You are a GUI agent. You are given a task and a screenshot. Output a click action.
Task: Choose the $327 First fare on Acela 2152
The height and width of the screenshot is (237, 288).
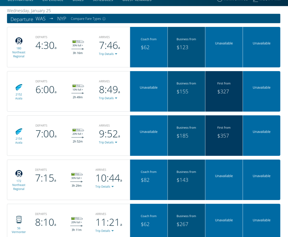224,91
